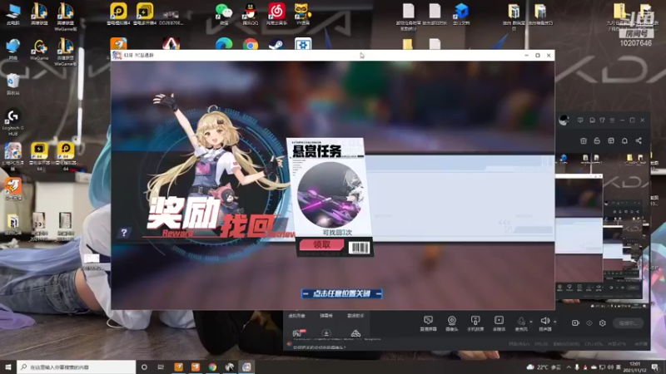Open Google Chrome desktop icon
The height and width of the screenshot is (374, 666).
[x=251, y=44]
